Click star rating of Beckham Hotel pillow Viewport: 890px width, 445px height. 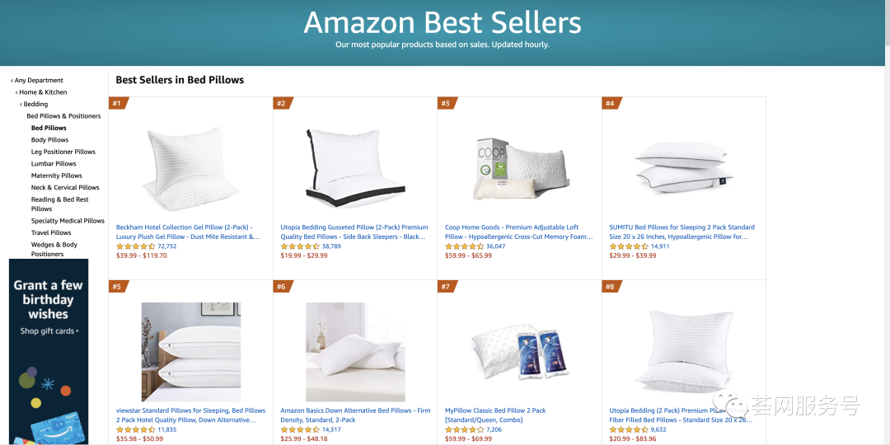coord(135,246)
